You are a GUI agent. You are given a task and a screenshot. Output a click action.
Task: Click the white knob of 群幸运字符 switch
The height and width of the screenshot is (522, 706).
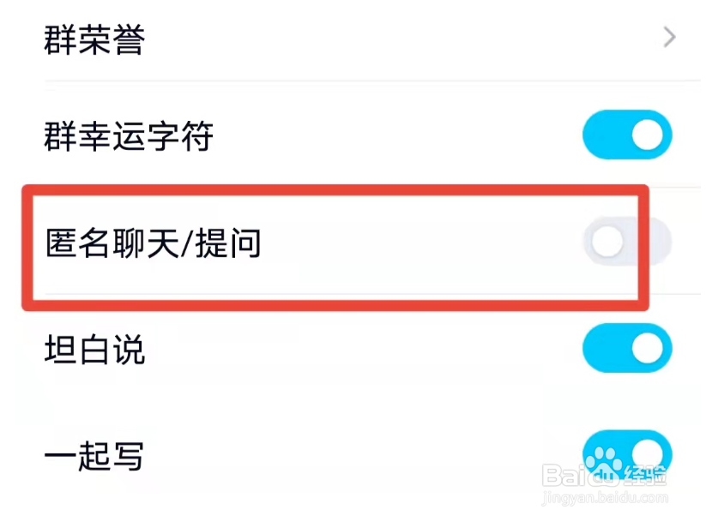648,135
